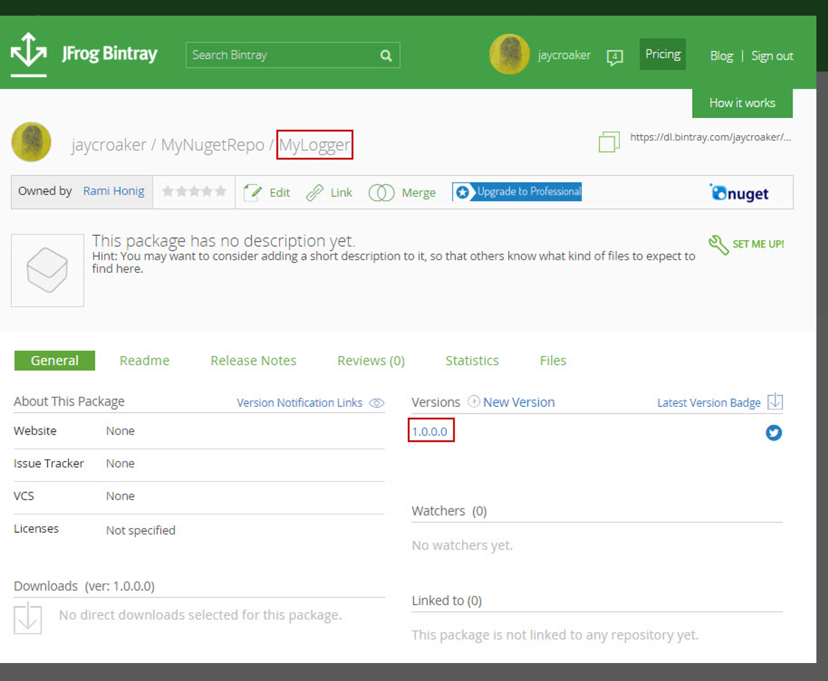Select the 'Not specified' licenses value
The height and width of the screenshot is (681, 828).
140,530
